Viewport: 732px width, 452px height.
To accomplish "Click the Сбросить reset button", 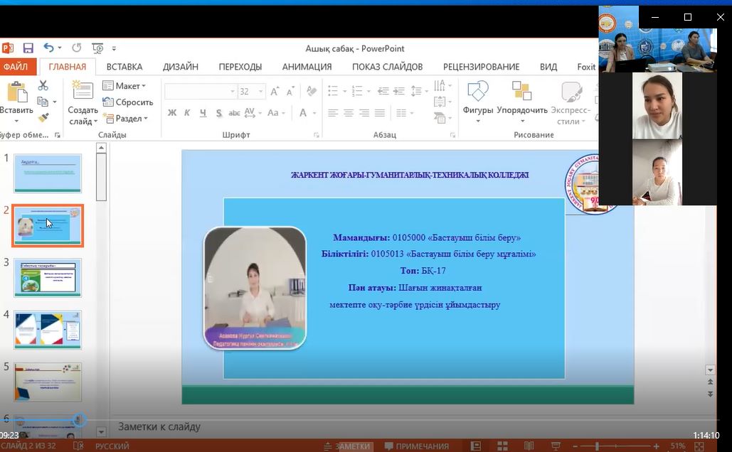I will [x=128, y=102].
